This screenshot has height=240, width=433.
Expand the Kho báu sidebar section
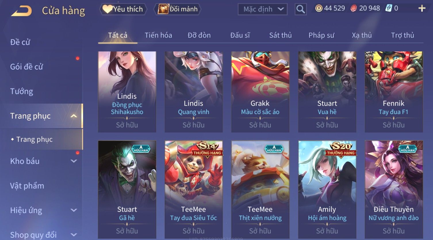pos(74,161)
